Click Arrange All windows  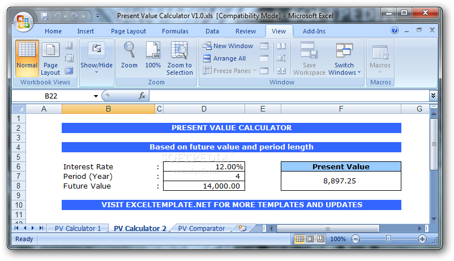click(224, 58)
